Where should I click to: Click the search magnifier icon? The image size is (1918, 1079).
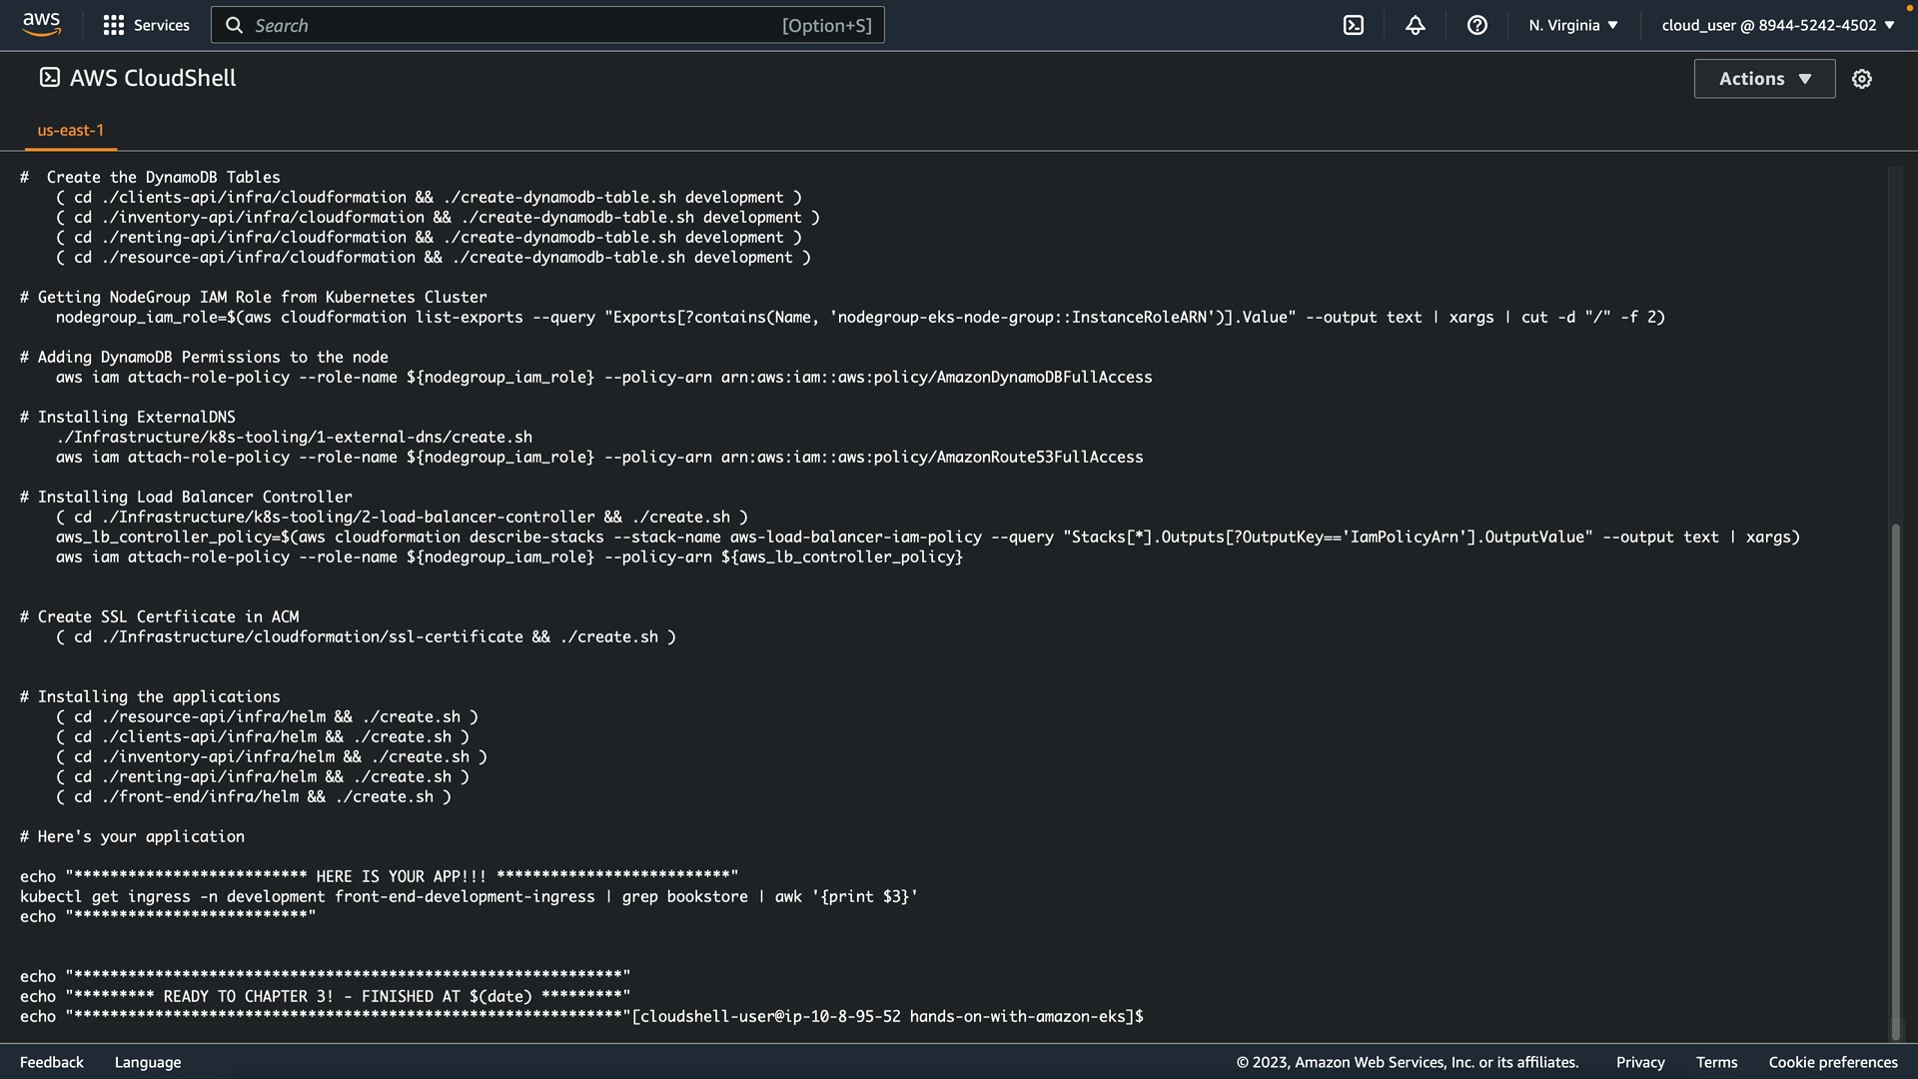[235, 25]
